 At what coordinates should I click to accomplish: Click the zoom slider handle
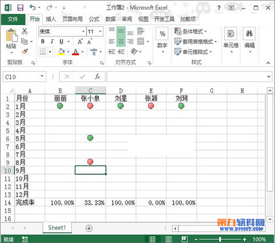[x=220, y=239]
